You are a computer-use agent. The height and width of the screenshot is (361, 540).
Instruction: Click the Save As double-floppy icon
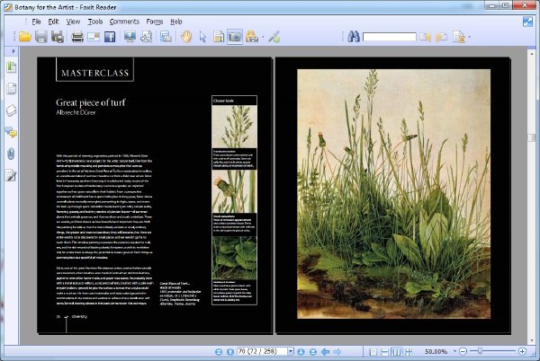tap(58, 37)
